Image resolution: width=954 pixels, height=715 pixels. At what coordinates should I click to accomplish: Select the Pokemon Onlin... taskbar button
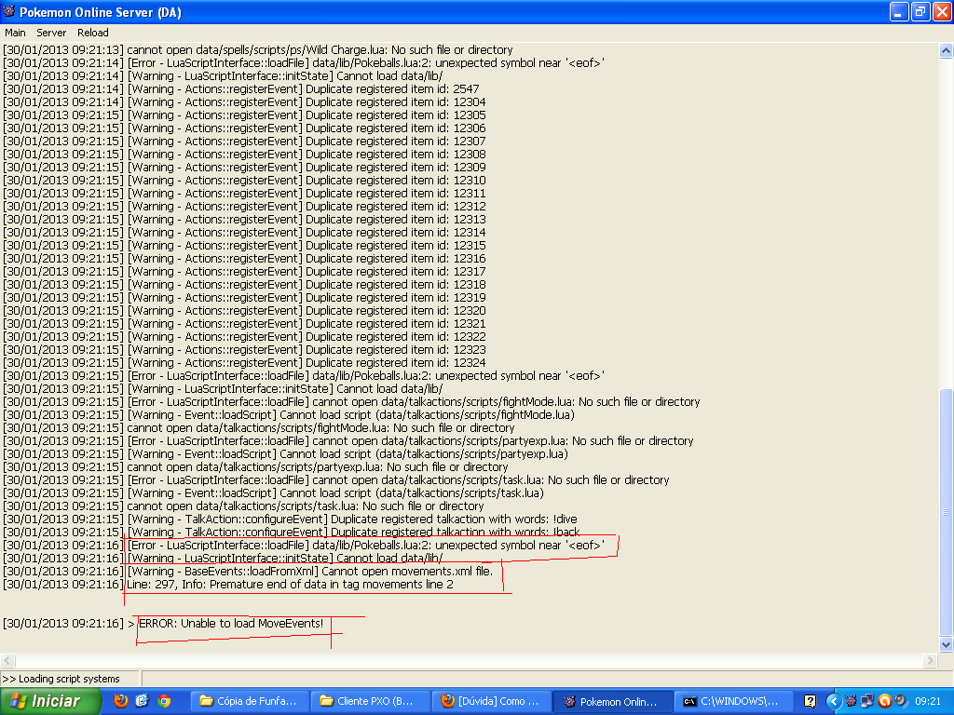613,702
